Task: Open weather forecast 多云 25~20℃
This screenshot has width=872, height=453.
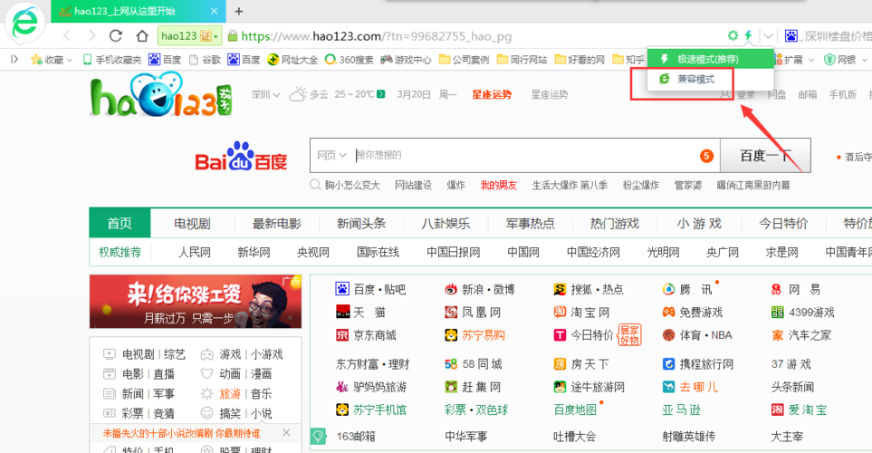Action: (x=337, y=94)
